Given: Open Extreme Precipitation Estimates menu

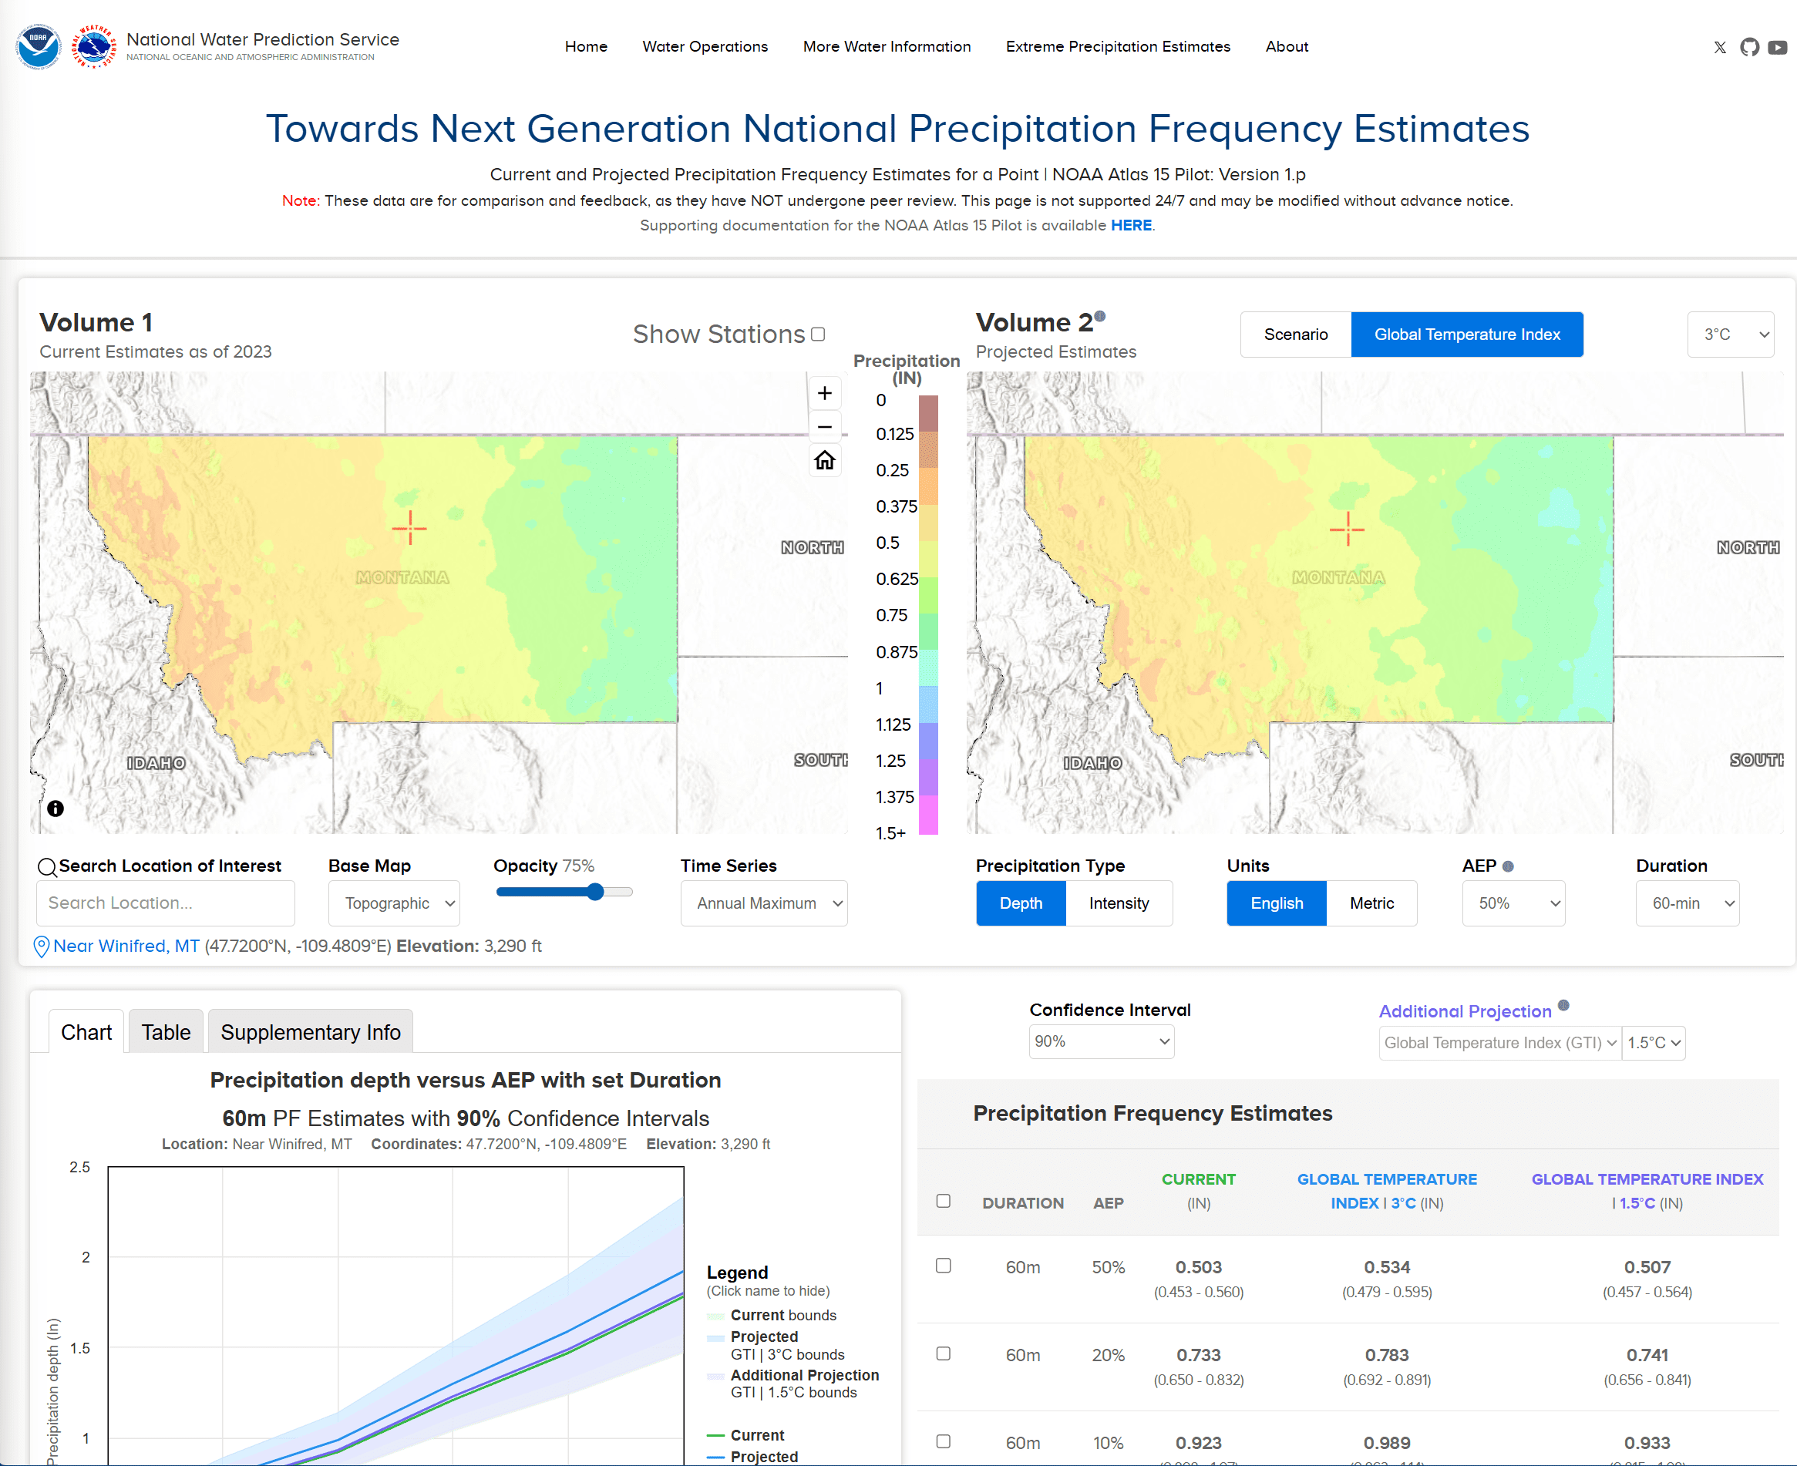Looking at the screenshot, I should [x=1118, y=46].
